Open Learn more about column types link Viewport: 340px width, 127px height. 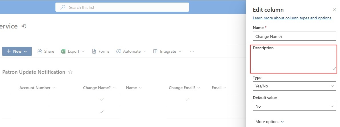(292, 18)
